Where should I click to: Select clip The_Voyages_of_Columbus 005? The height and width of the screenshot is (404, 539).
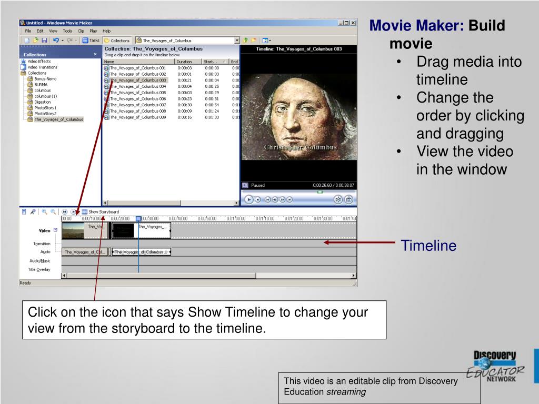(x=137, y=93)
